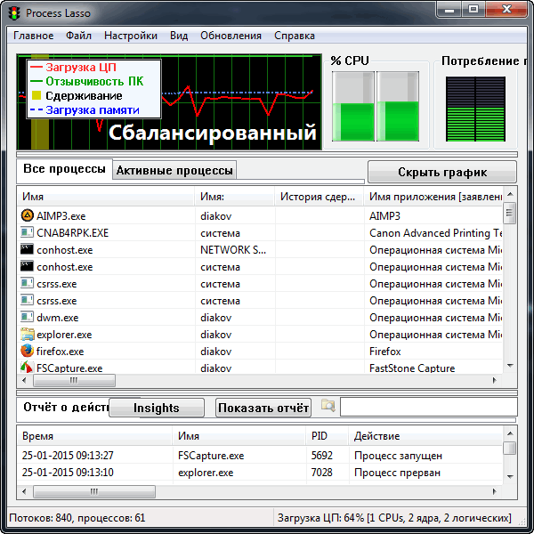Click the dwm.exe process icon
The width and height of the screenshot is (534, 534).
(27, 317)
